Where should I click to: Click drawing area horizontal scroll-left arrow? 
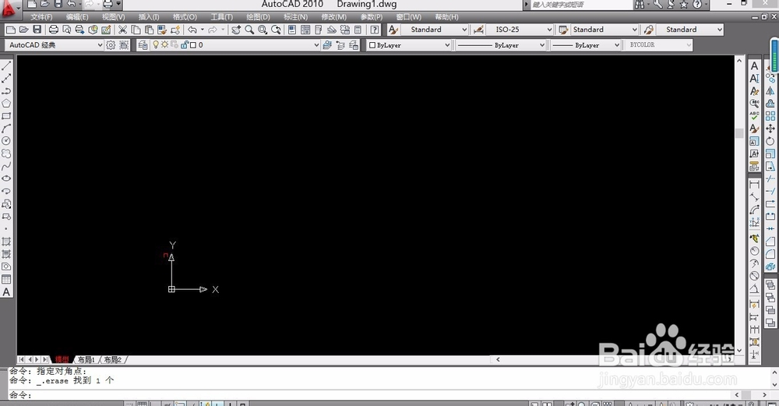(498, 359)
